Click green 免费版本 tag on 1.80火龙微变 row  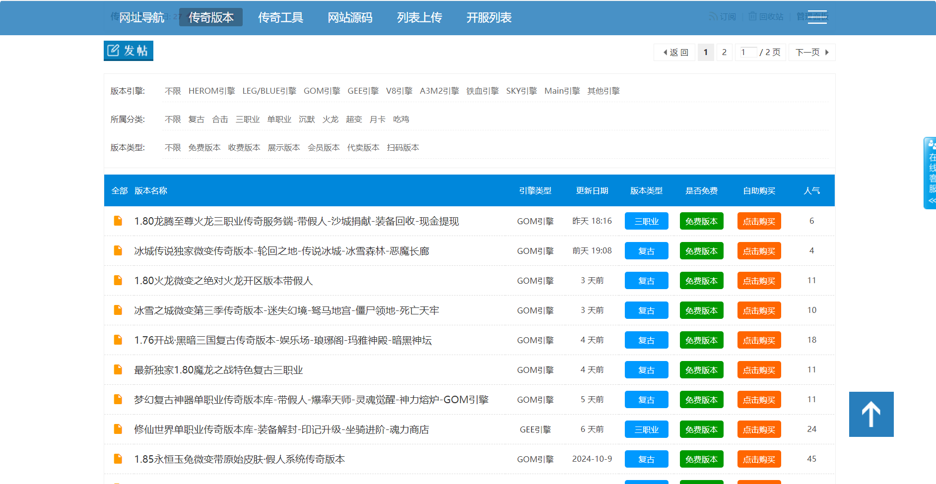tap(701, 281)
